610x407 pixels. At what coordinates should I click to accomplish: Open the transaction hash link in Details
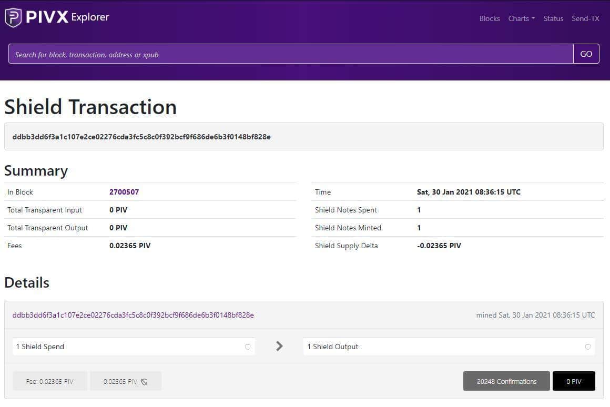(133, 315)
